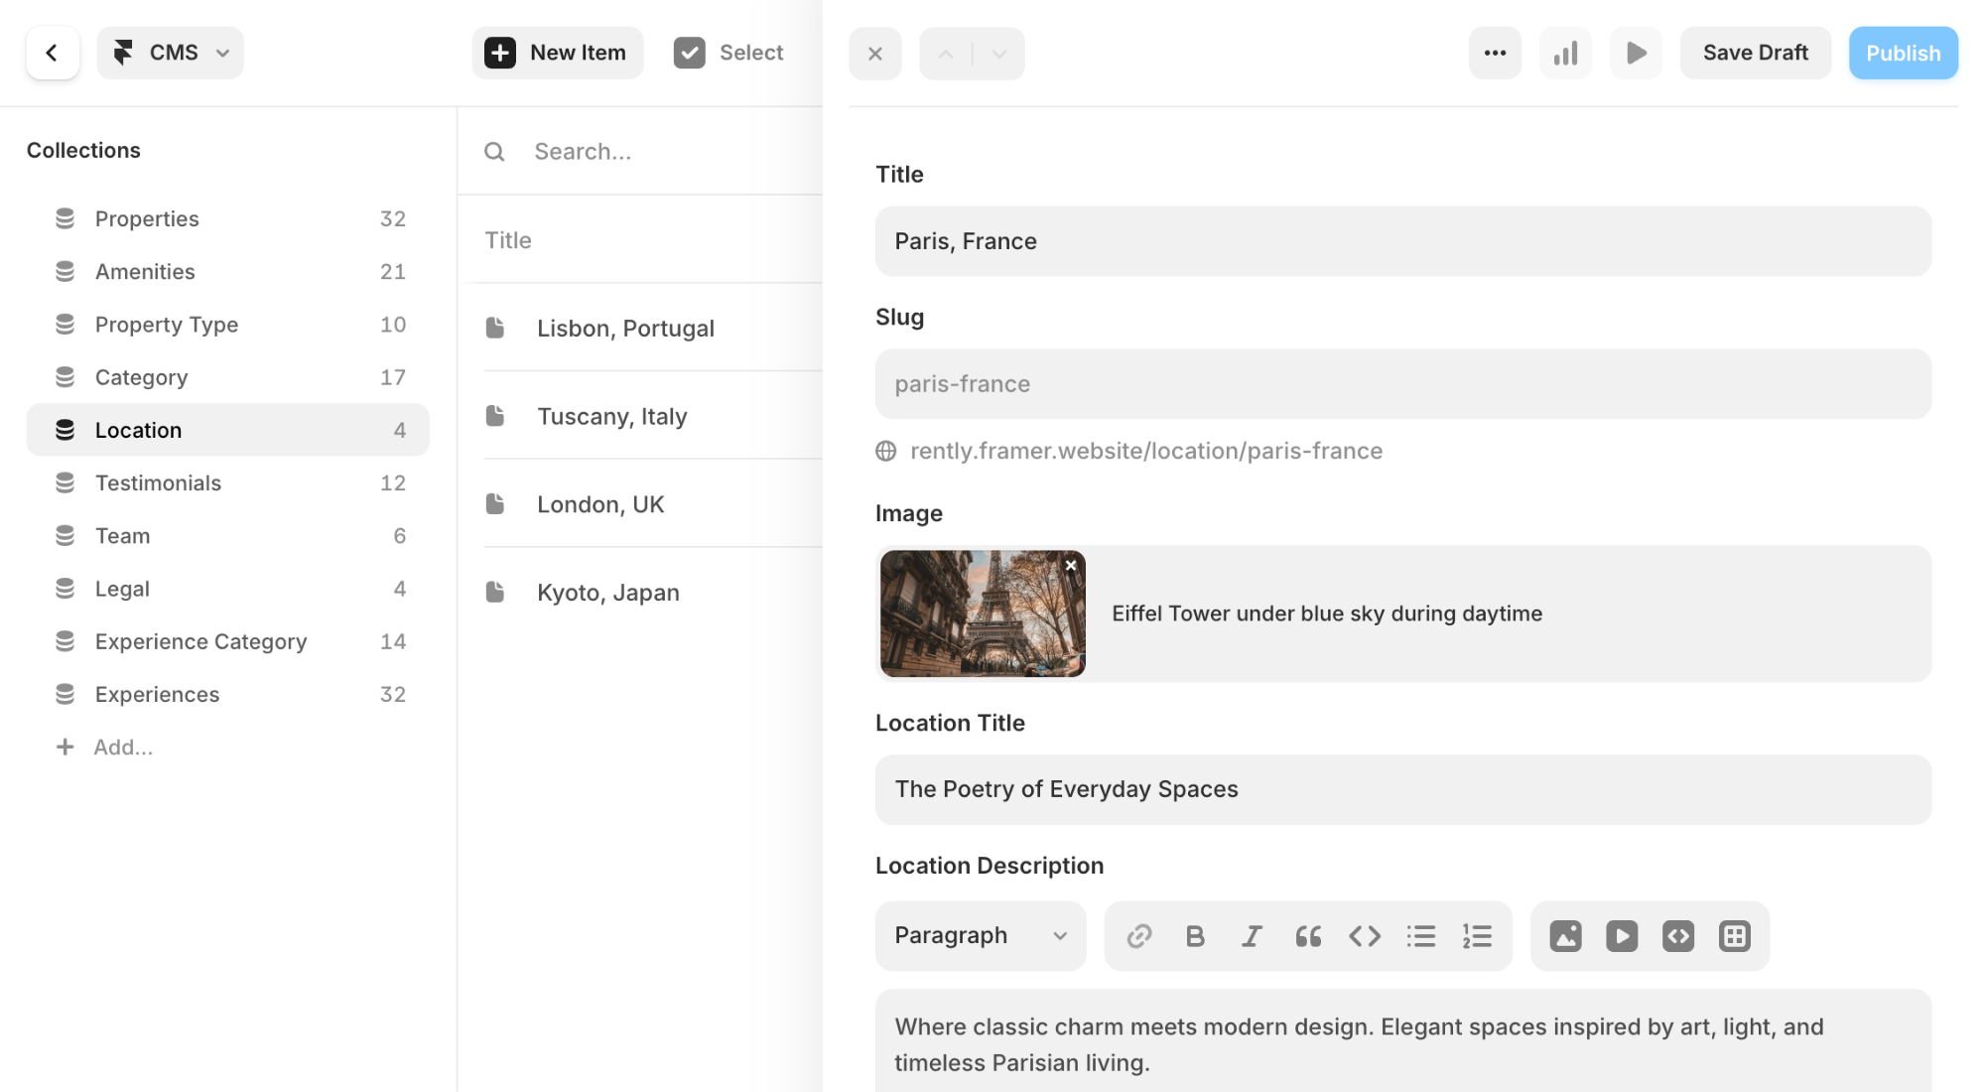Expand the CMS dropdown menu
The height and width of the screenshot is (1092, 1985).
pos(171,53)
